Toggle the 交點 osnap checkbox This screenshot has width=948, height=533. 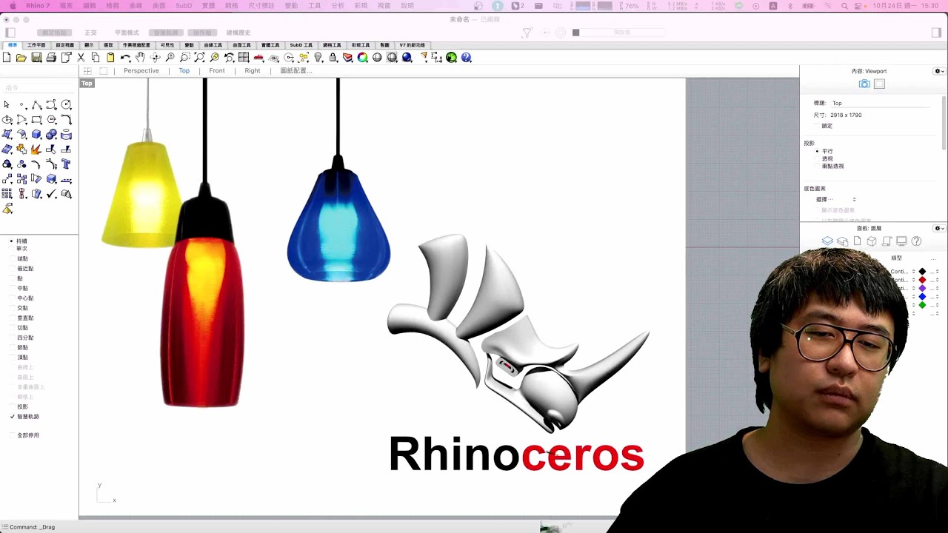(13, 308)
